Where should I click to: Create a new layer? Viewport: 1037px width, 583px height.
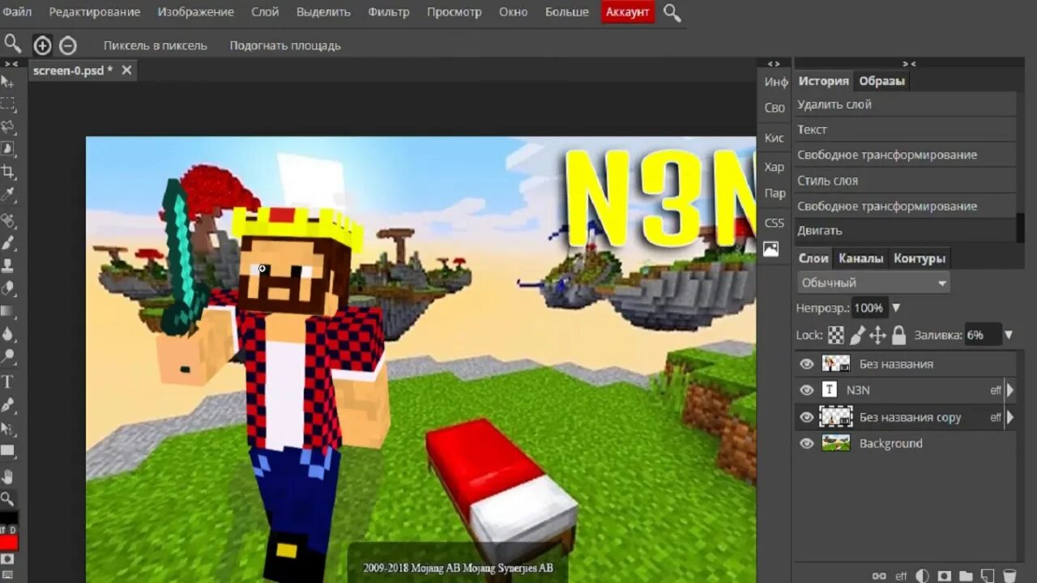(x=988, y=576)
